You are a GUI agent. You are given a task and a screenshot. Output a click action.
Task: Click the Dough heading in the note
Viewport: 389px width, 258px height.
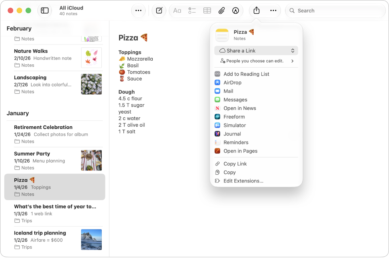126,92
